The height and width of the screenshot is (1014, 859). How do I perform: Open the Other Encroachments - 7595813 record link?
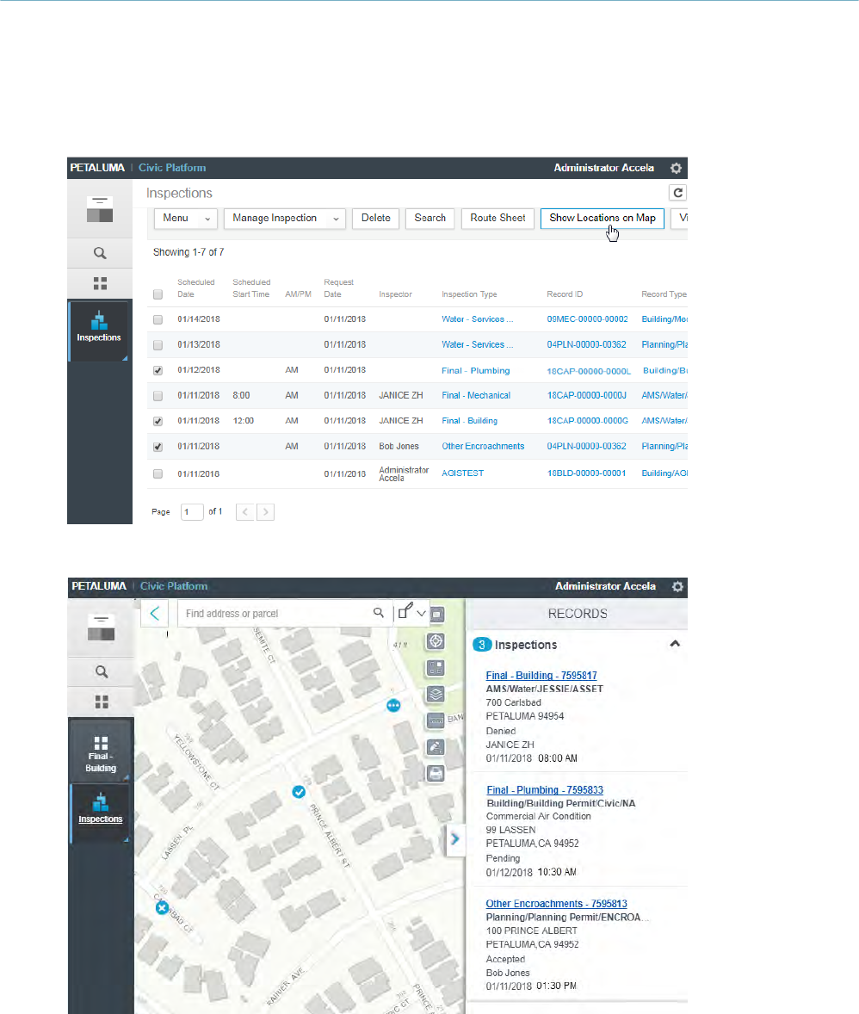(556, 904)
